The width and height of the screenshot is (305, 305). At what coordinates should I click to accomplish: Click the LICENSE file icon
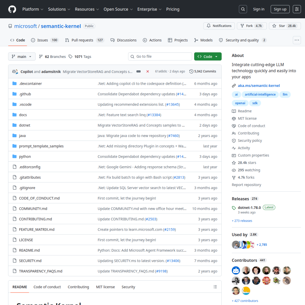pos(14,240)
